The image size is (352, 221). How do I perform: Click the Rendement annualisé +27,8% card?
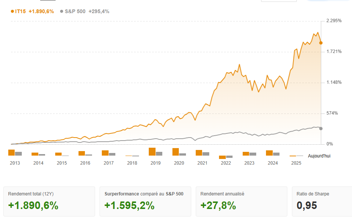[241, 201]
